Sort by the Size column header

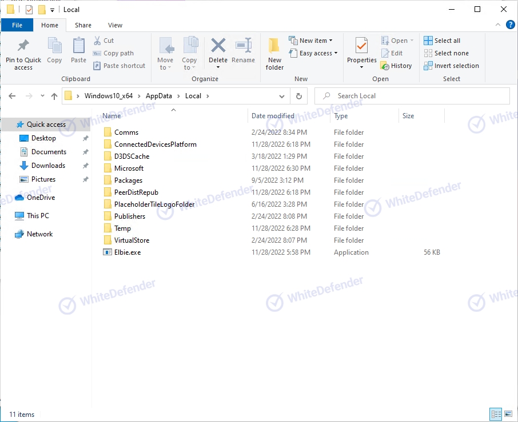[408, 116]
